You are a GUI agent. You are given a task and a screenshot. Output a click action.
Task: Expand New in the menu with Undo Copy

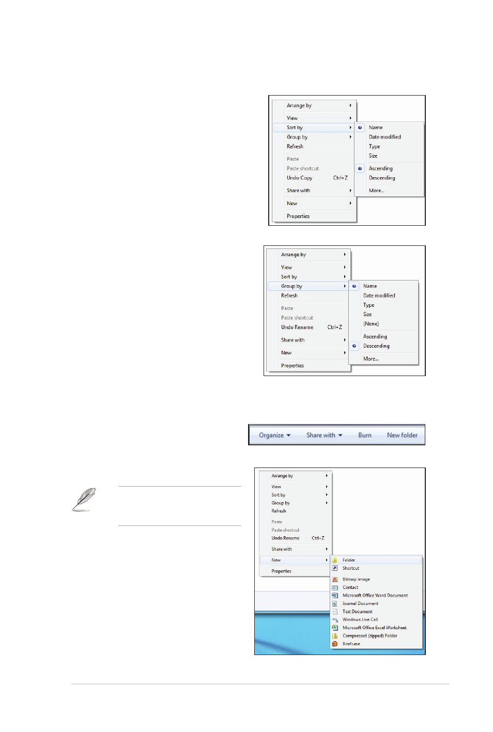pos(315,204)
